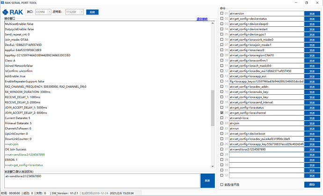This screenshot has height=196, width=323.
Task: Click the send text box with at+send=lora:2:1234567890
Action: coord(101,181)
